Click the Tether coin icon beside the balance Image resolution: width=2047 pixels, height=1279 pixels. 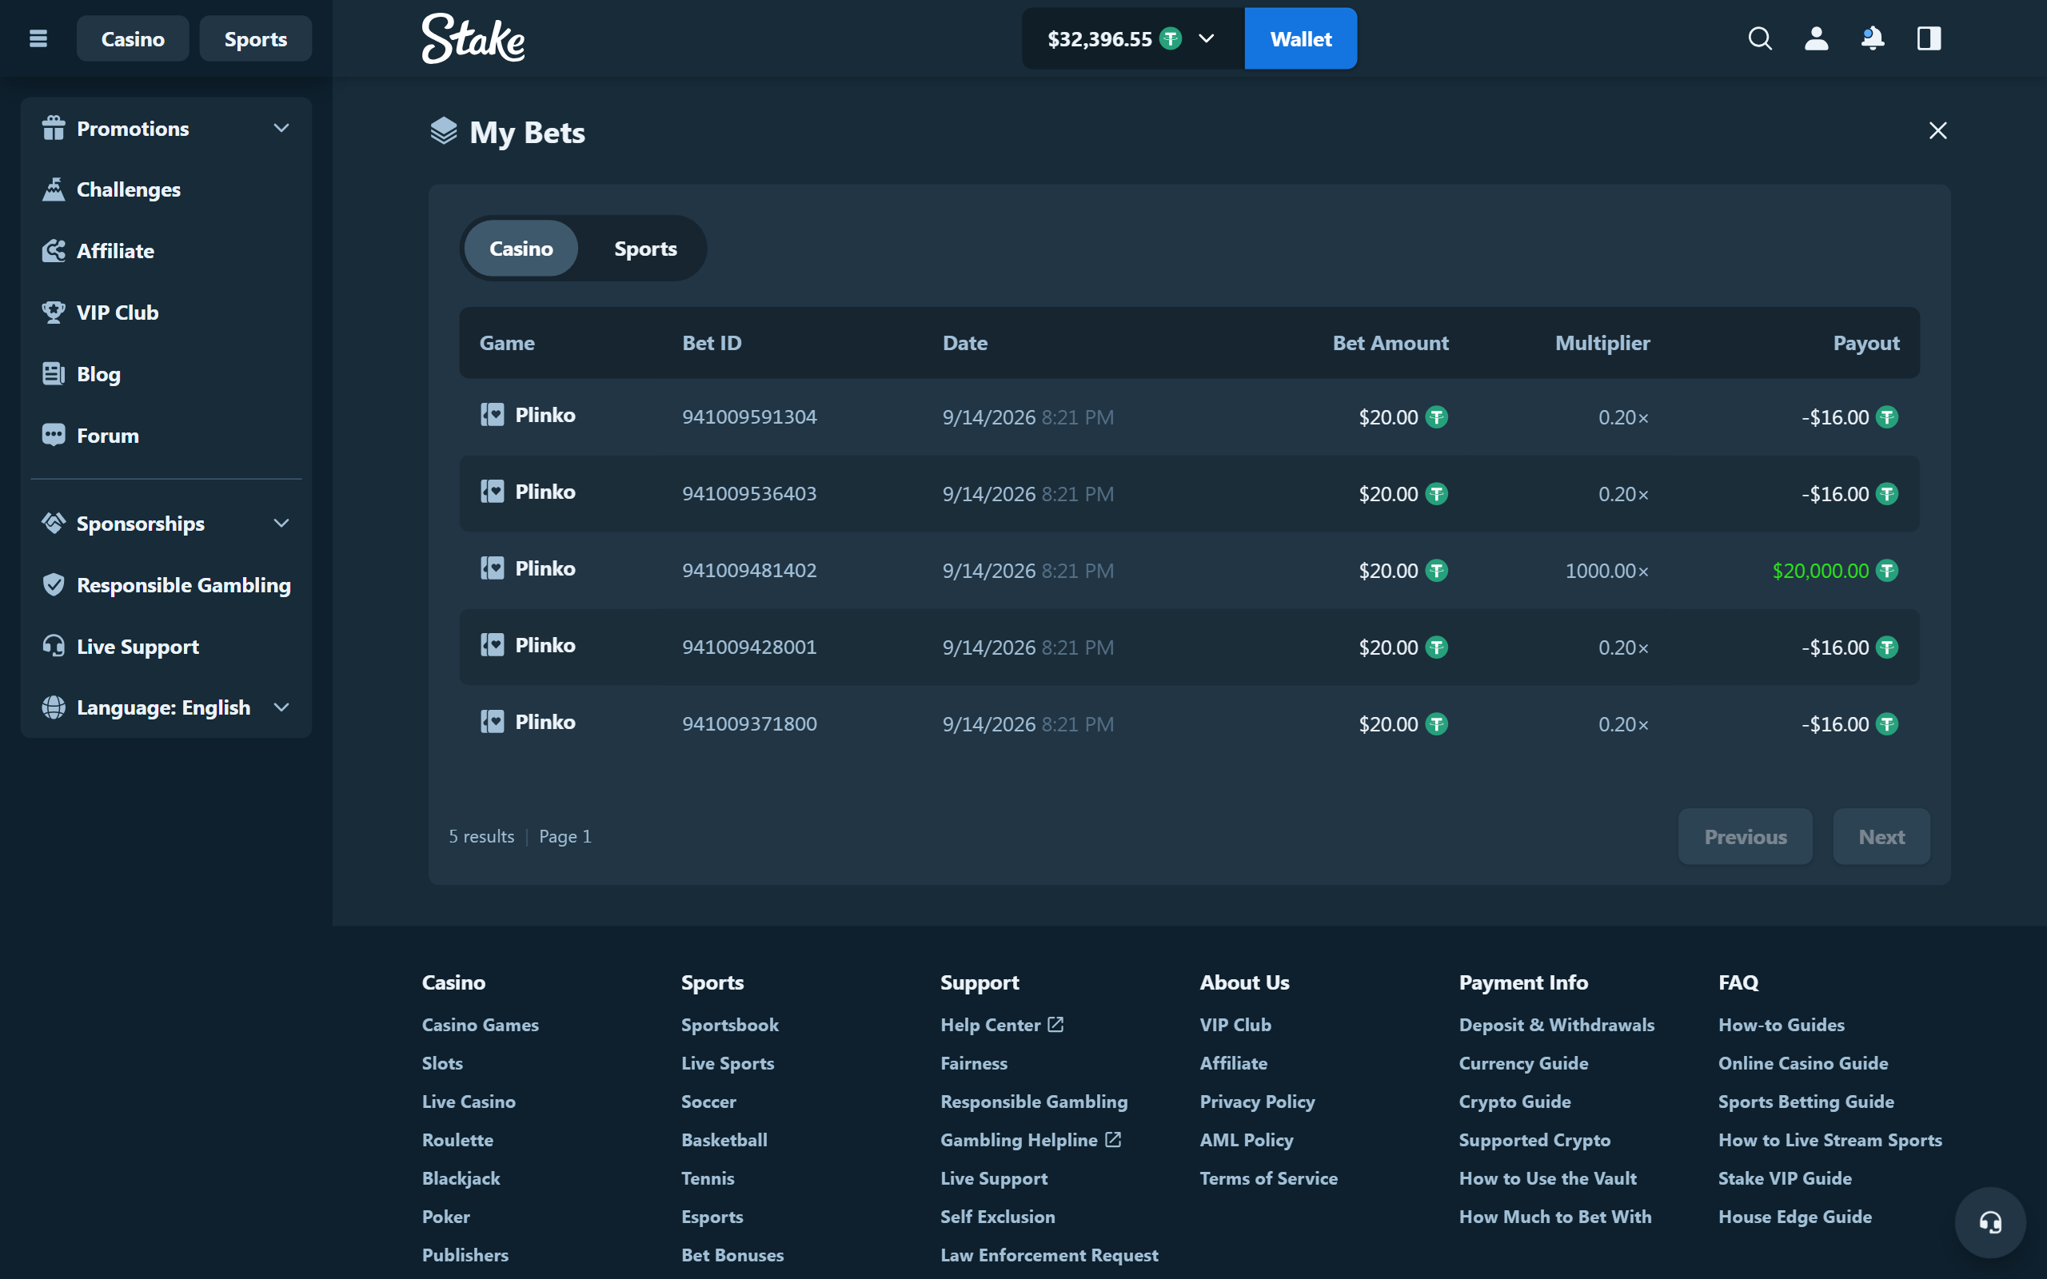pos(1171,39)
